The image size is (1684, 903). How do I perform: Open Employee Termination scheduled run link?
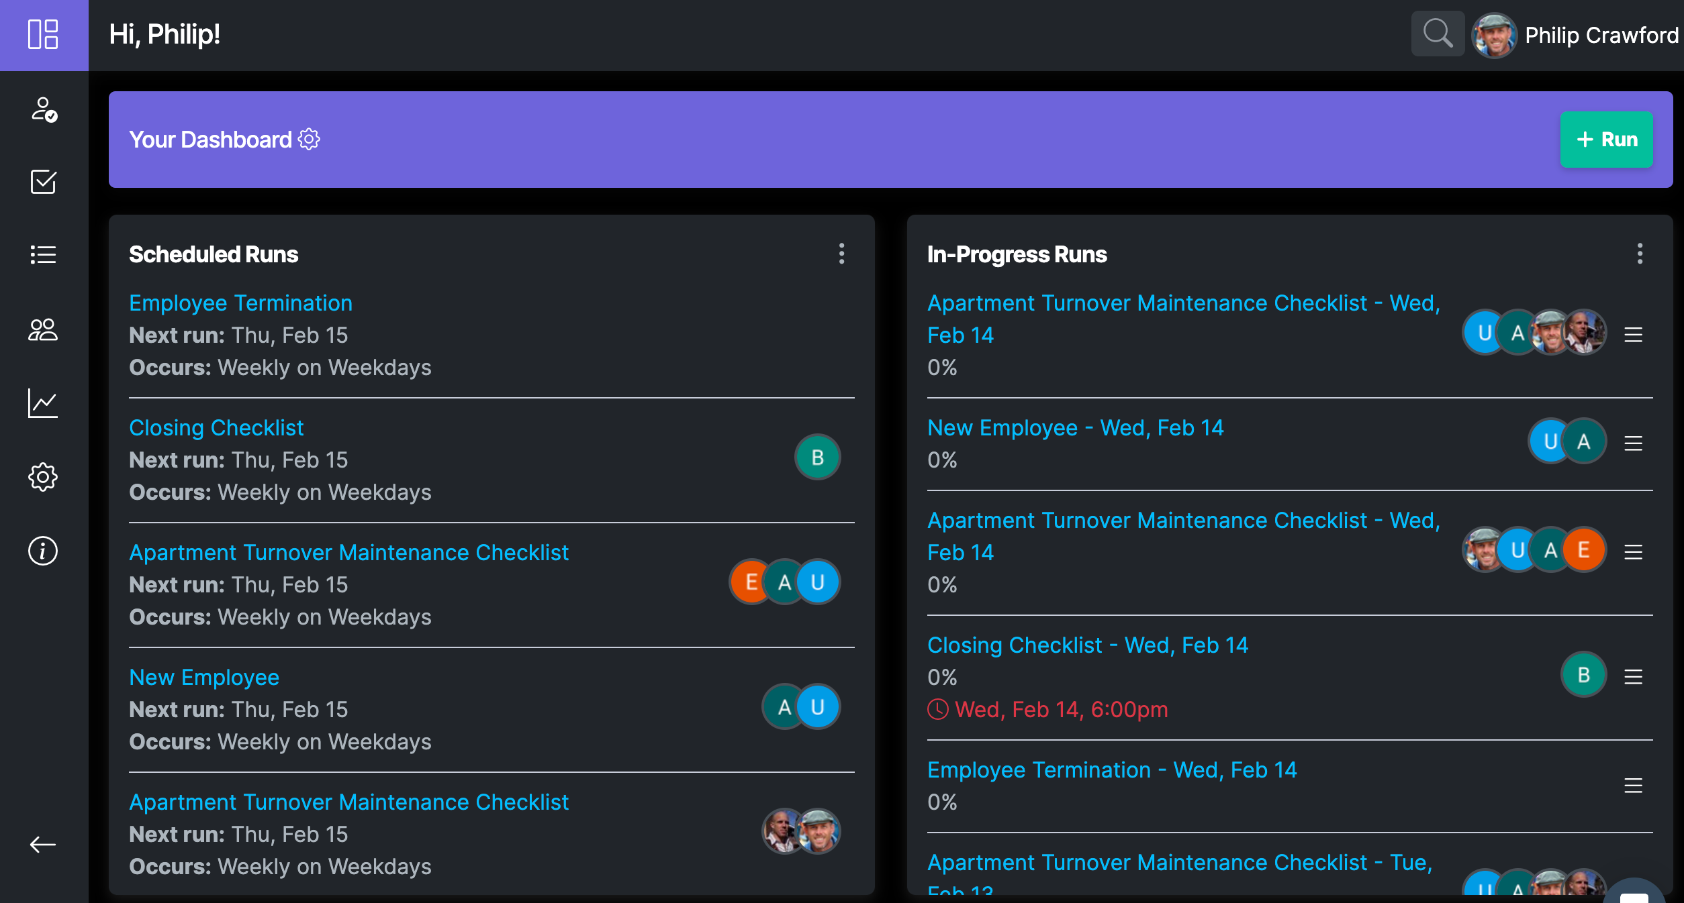click(240, 303)
